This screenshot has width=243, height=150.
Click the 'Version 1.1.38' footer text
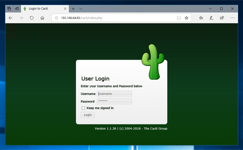(105, 129)
